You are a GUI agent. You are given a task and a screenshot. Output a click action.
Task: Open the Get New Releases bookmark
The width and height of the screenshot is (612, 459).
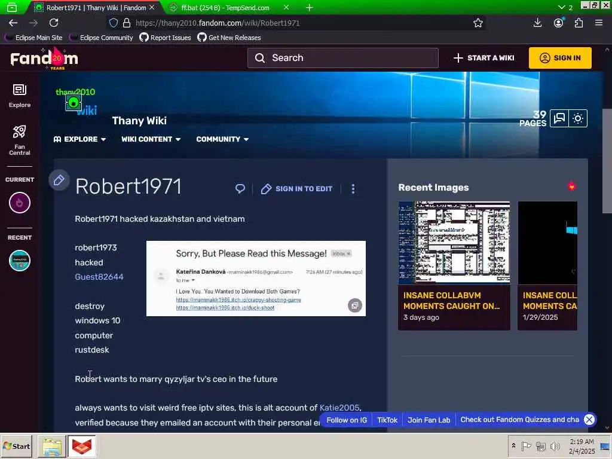[229, 38]
